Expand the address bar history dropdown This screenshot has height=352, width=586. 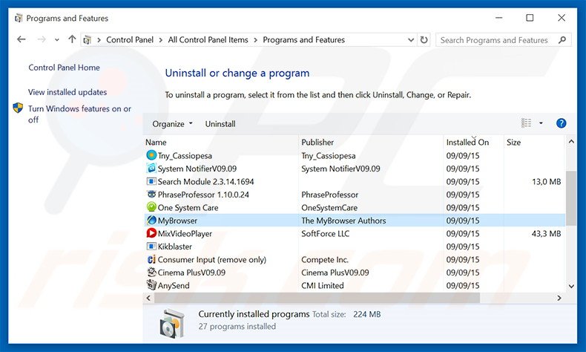pyautogui.click(x=411, y=39)
